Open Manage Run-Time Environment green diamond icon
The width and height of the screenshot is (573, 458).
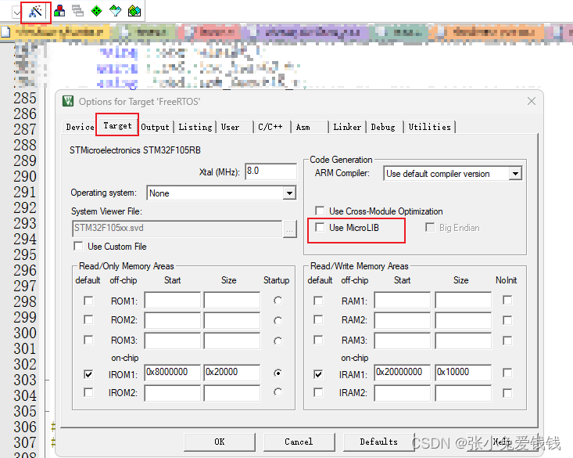[96, 11]
